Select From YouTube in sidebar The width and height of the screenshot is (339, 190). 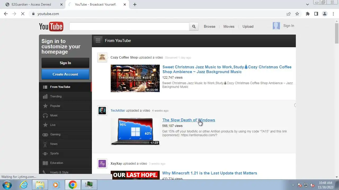tap(65, 87)
